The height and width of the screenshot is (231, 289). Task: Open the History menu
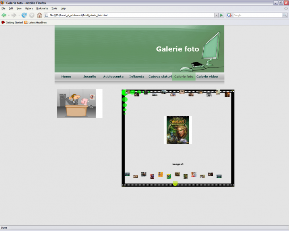pos(29,8)
